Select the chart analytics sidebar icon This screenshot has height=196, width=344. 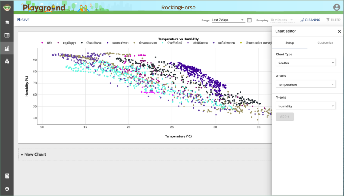pos(7,48)
